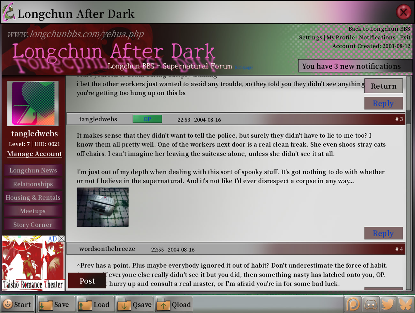Close the Taisho Romance Theater ad

(61, 239)
